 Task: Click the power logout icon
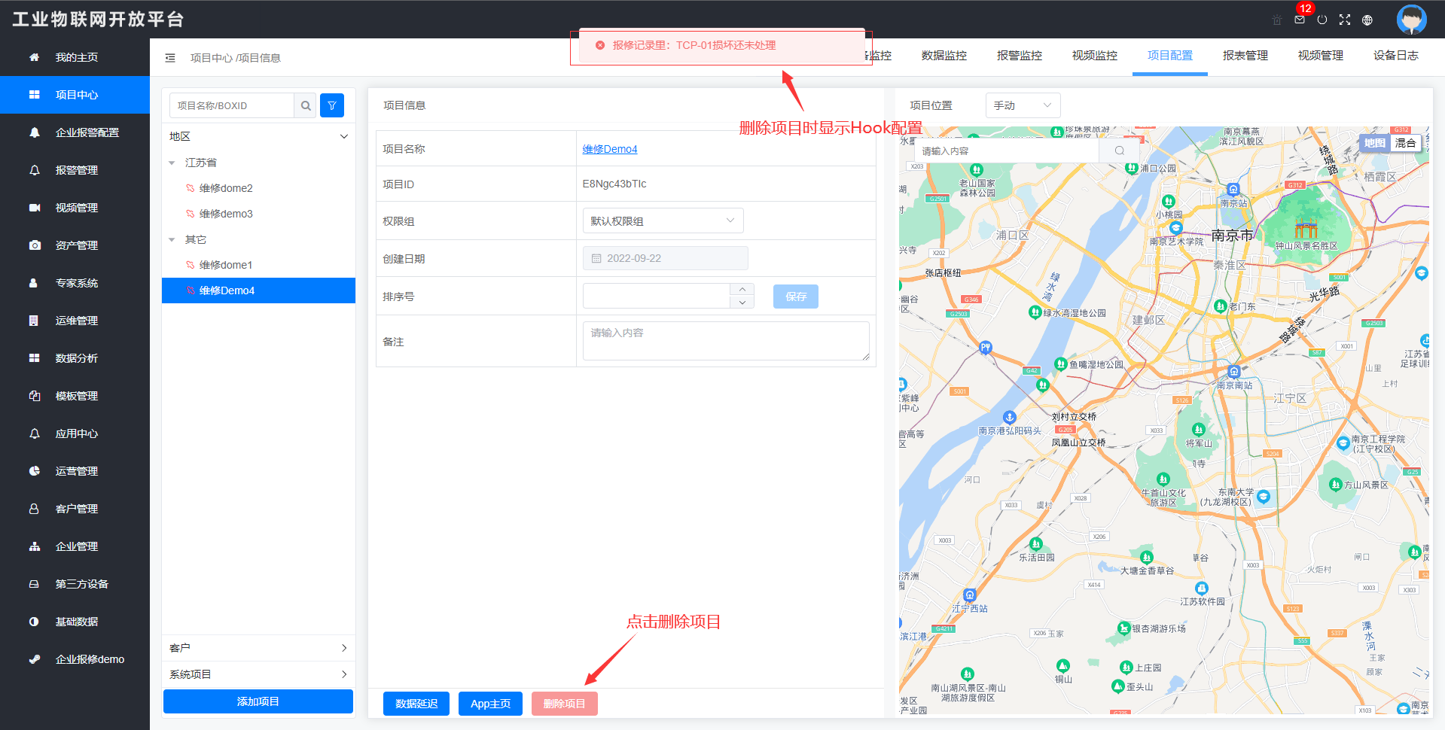[1322, 20]
